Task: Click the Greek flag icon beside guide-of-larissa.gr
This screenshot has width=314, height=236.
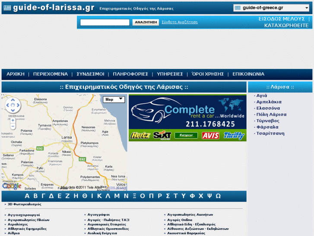Action: click(x=7, y=8)
